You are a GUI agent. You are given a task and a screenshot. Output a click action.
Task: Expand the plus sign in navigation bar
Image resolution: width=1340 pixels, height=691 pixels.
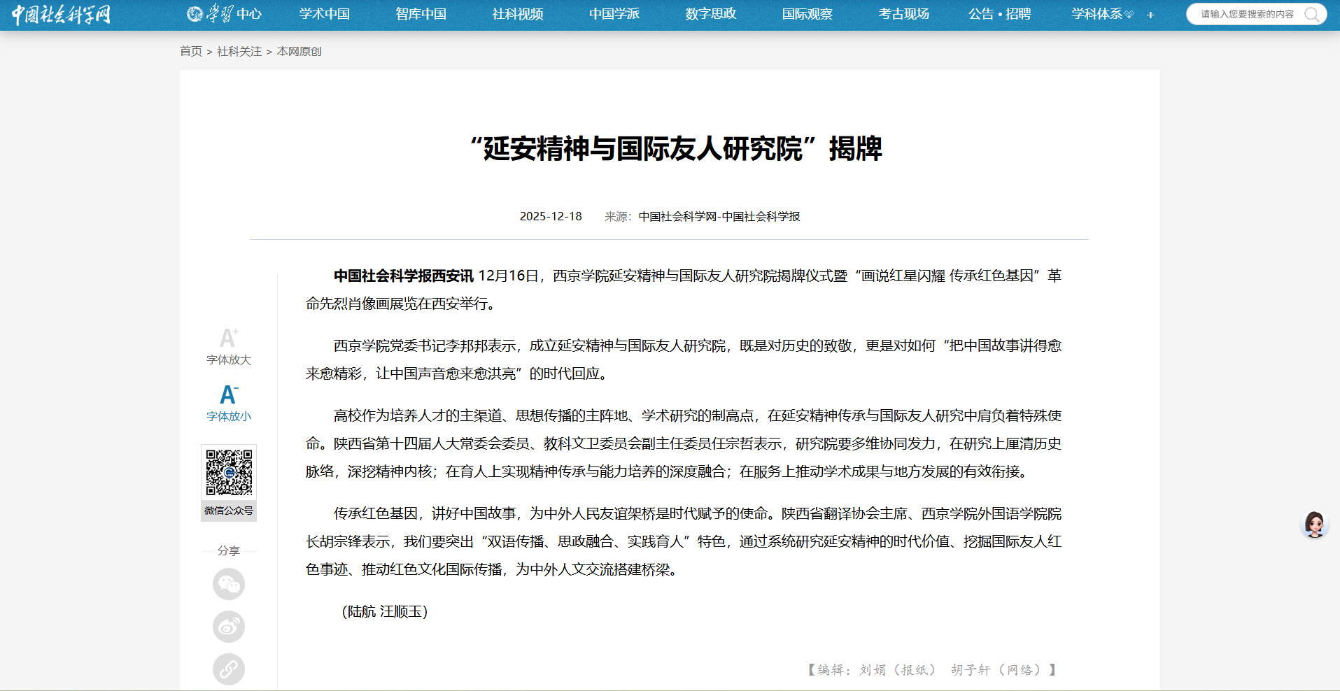point(1150,15)
